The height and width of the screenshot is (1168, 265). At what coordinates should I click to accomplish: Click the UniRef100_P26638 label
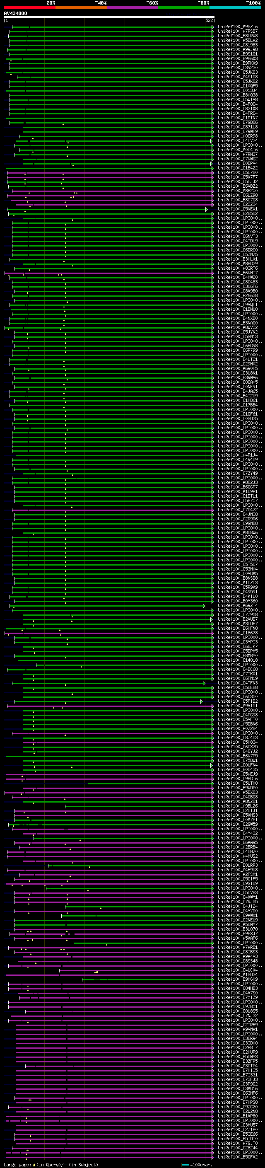(237, 296)
